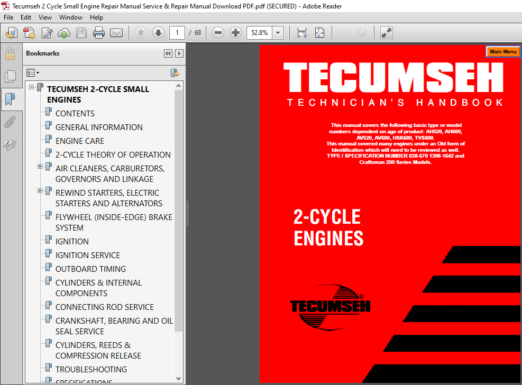Click the bookmarks scrollbar up arrow
Screen dimensions: 522x385
178,86
